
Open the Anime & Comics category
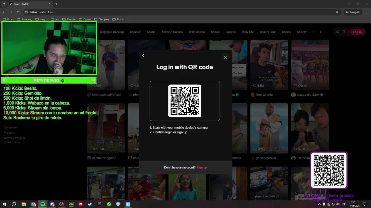(x=172, y=32)
